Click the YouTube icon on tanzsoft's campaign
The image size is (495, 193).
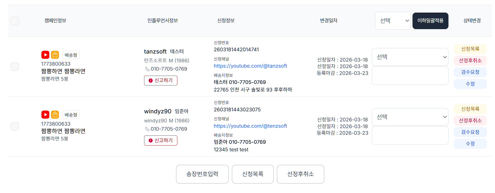[45, 55]
